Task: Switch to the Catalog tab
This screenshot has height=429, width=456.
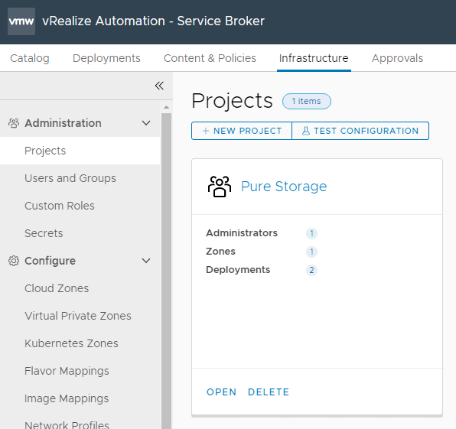Action: click(x=30, y=58)
